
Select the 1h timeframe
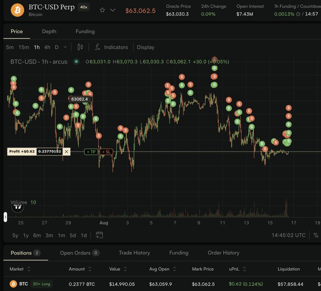point(37,47)
